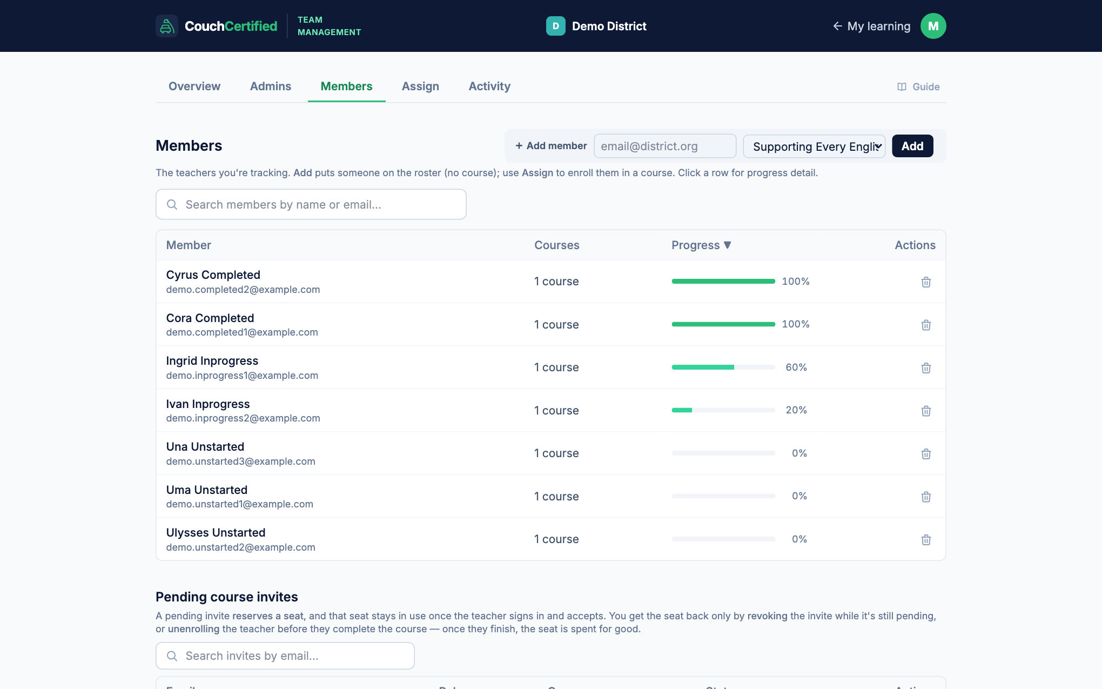Click the Pending course invites heading
The image size is (1102, 689).
click(226, 597)
